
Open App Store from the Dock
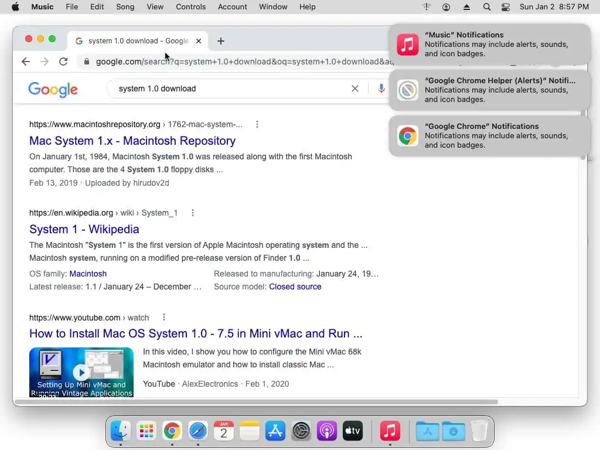275,431
